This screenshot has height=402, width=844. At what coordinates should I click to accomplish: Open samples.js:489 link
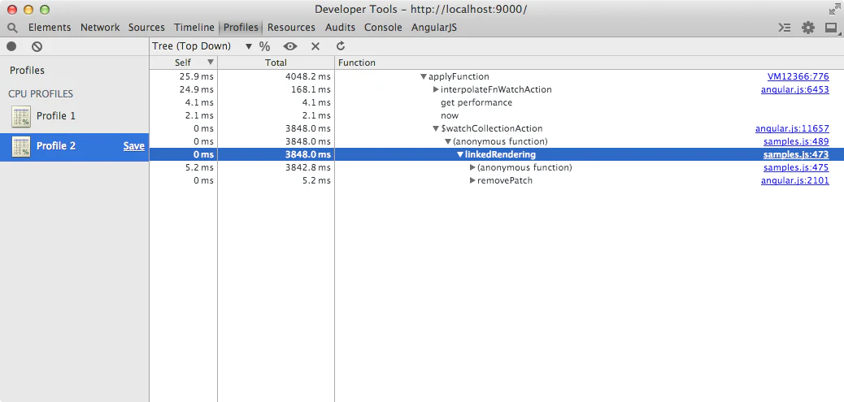[796, 142]
